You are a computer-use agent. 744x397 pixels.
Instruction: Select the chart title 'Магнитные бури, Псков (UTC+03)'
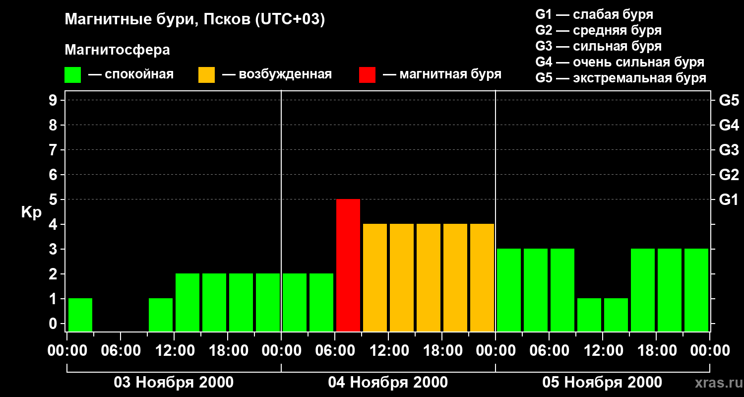click(195, 20)
